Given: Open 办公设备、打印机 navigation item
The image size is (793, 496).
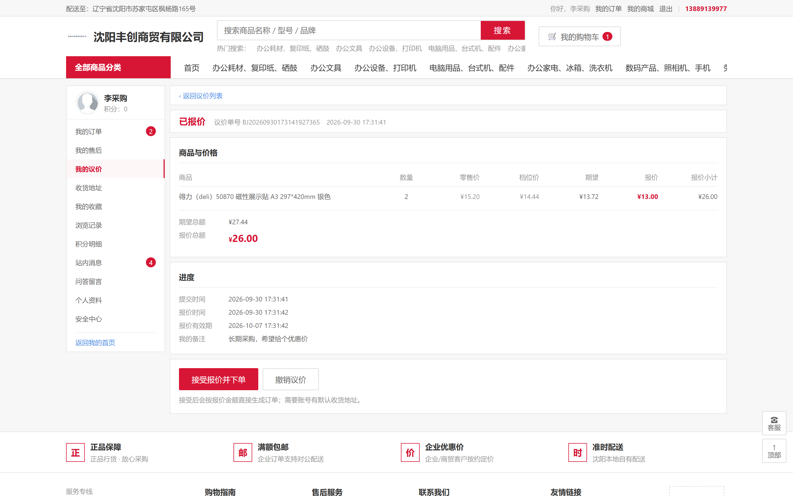Looking at the screenshot, I should 385,68.
